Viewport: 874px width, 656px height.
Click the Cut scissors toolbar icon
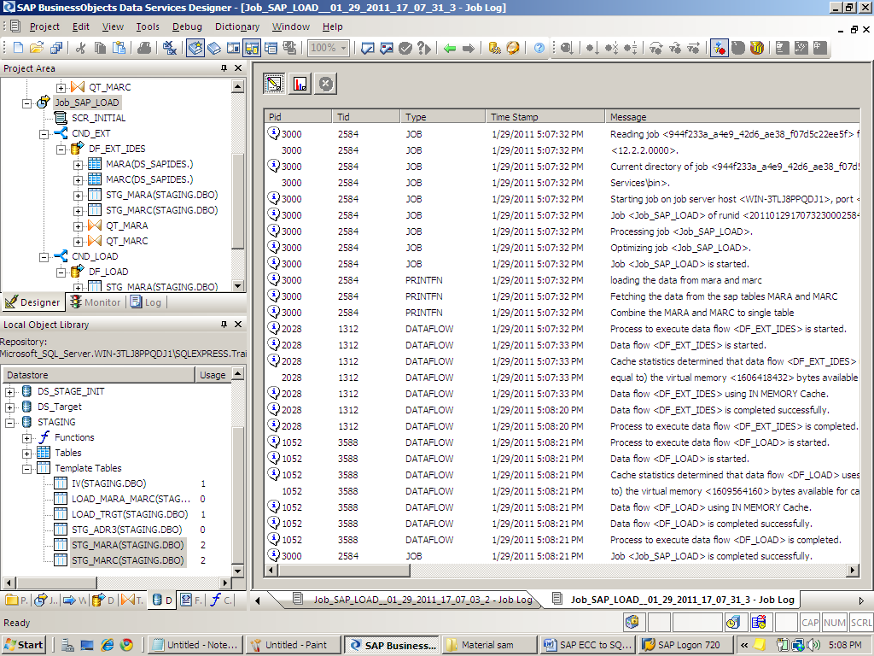coord(81,48)
